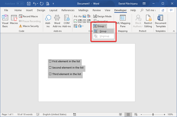Open the Macros dialog

[x=14, y=20]
